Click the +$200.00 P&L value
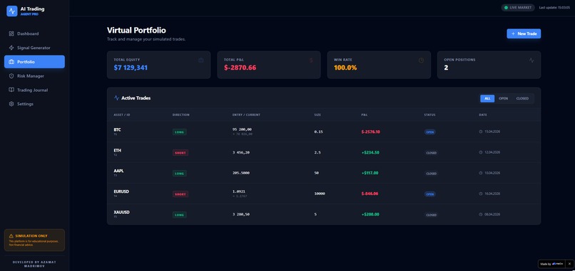 point(370,214)
